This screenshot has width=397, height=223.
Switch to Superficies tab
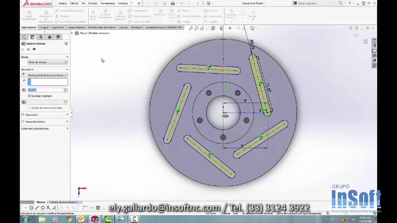(58, 27)
